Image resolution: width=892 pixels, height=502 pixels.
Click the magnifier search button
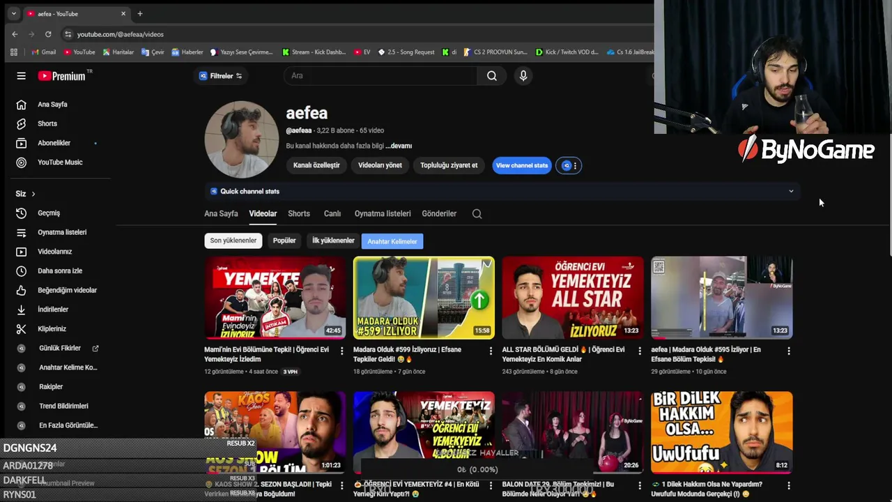click(x=492, y=76)
